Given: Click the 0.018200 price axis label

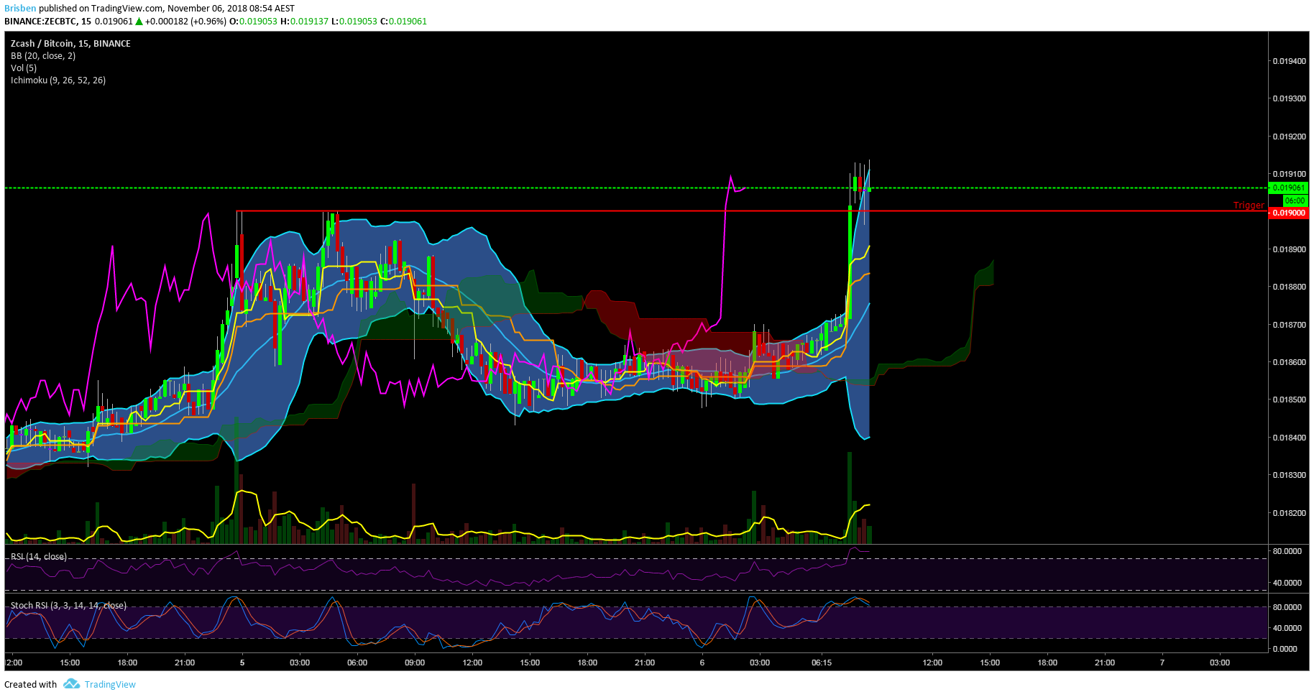Looking at the screenshot, I should pyautogui.click(x=1290, y=514).
